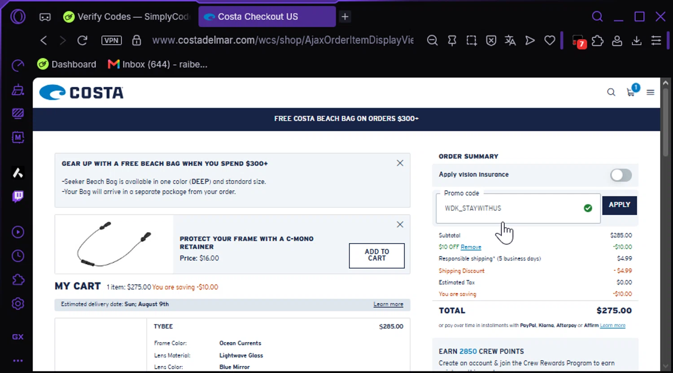Take a snapshot with the capture icon
673x373 pixels.
pos(472,40)
